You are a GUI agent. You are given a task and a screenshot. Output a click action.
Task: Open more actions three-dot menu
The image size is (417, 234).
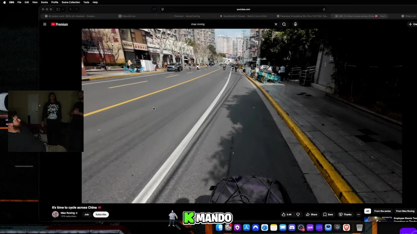coord(358,214)
